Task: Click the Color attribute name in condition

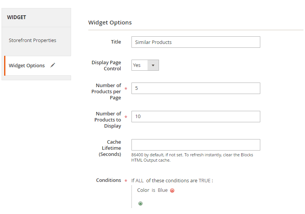Action: point(143,190)
